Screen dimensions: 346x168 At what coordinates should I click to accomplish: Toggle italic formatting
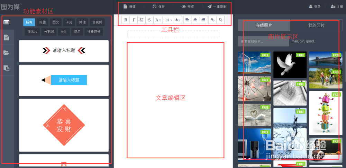coord(134,20)
